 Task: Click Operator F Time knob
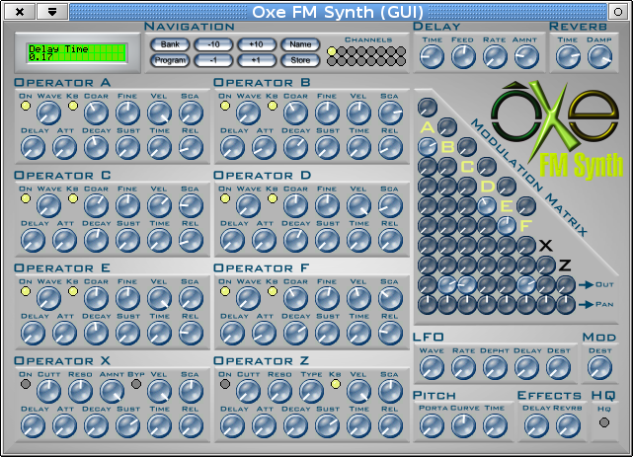click(x=358, y=334)
